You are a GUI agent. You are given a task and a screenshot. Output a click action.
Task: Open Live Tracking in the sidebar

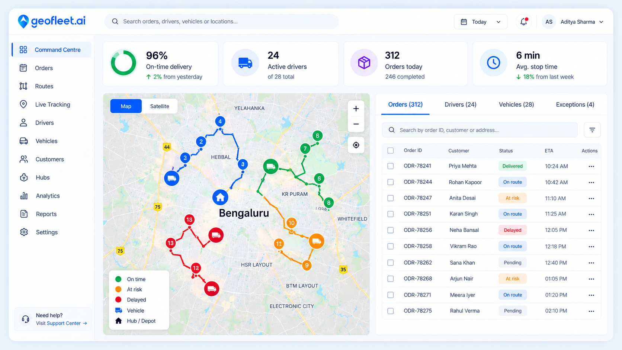(x=52, y=105)
